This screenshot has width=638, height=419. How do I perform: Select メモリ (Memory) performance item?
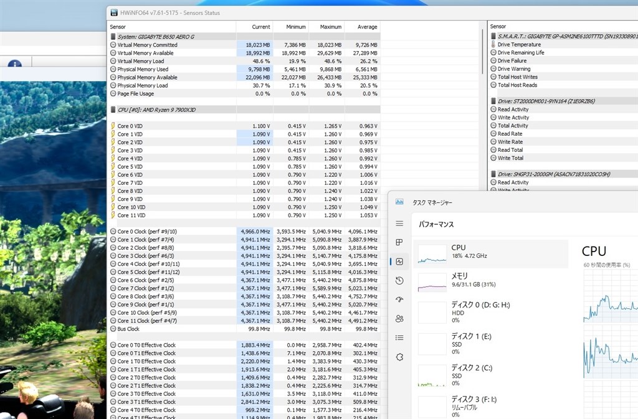[x=491, y=282]
